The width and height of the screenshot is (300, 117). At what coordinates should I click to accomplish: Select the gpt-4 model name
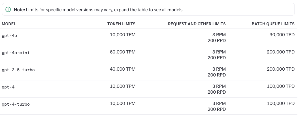pyautogui.click(x=8, y=87)
